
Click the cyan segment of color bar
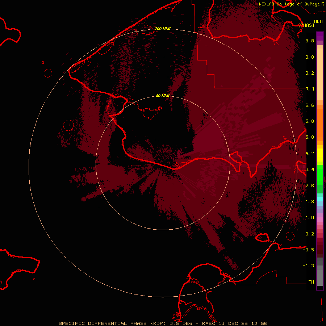[320, 199]
